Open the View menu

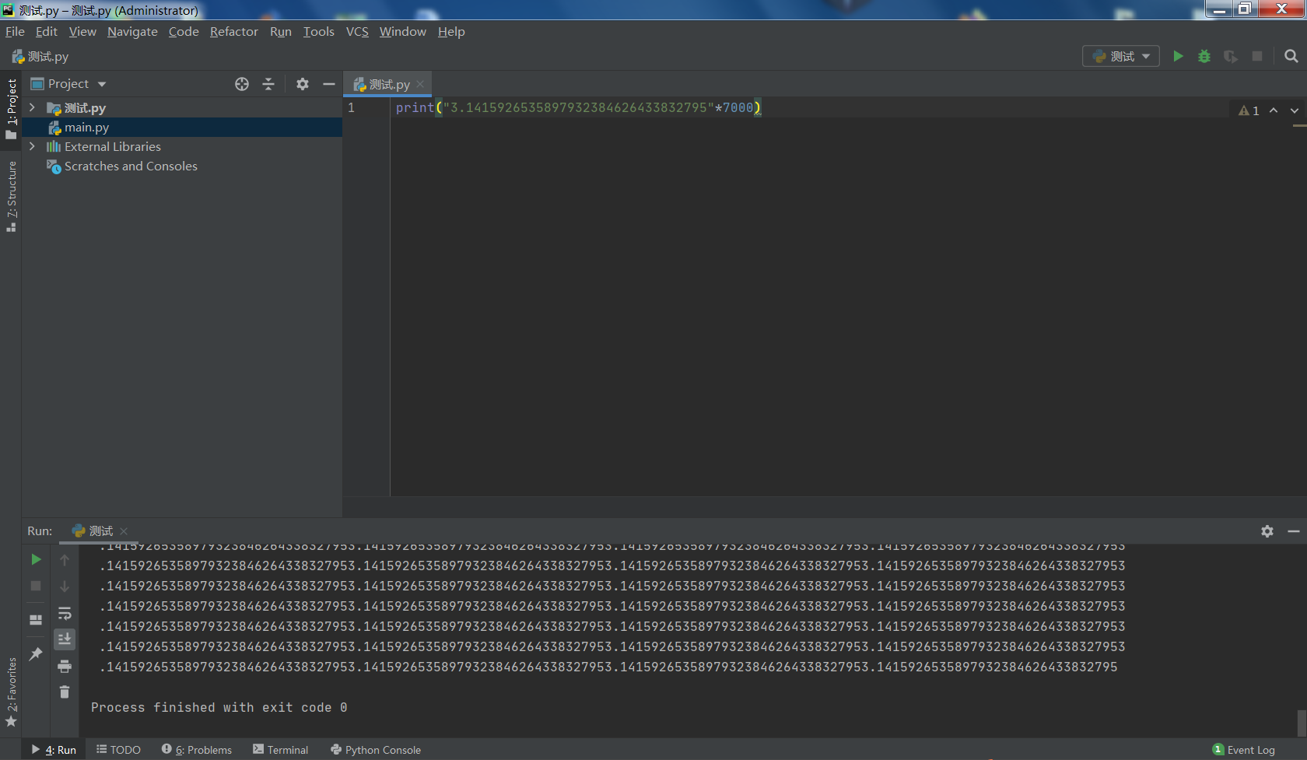pos(82,31)
